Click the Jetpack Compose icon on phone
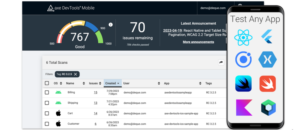305x130 pixels. coord(268,107)
